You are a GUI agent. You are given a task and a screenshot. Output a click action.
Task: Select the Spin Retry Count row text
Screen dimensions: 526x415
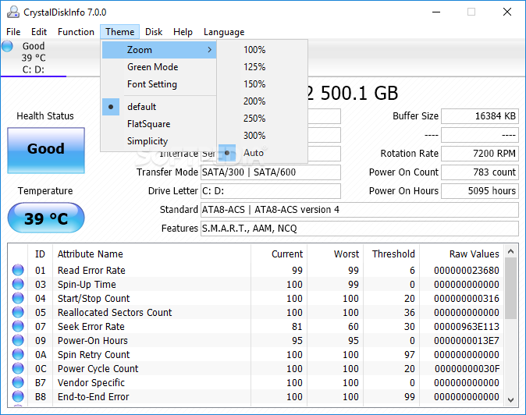(94, 355)
